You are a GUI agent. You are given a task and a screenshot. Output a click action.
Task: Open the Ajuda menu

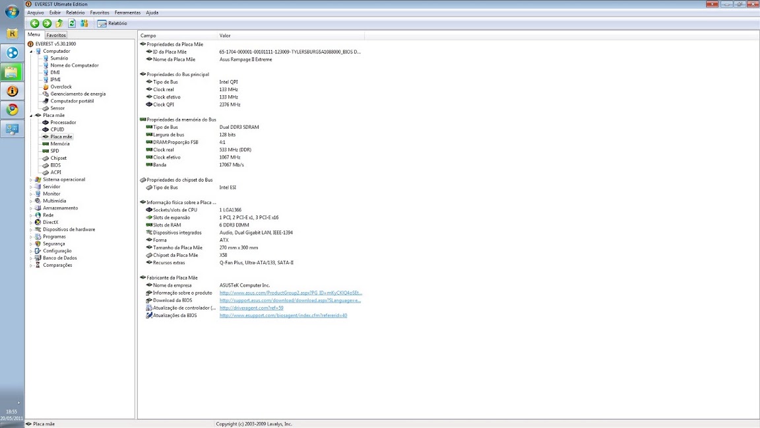pyautogui.click(x=152, y=13)
